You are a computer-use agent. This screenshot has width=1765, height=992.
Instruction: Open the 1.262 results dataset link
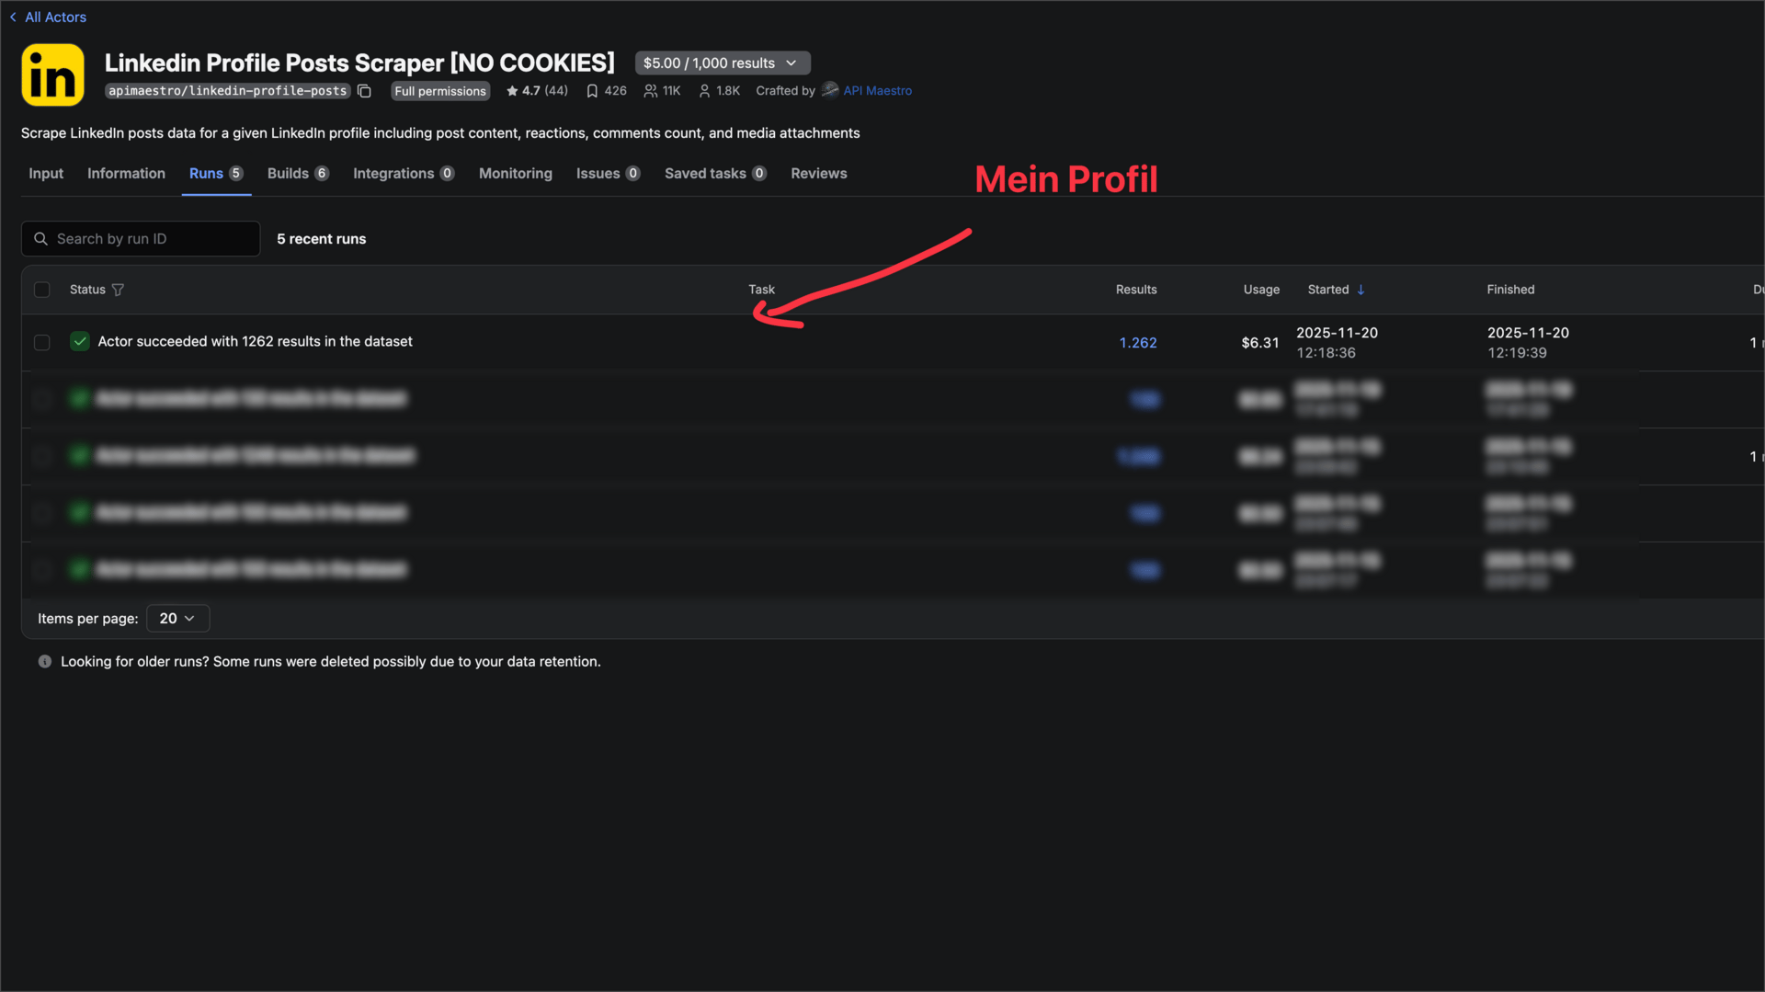coord(1138,343)
